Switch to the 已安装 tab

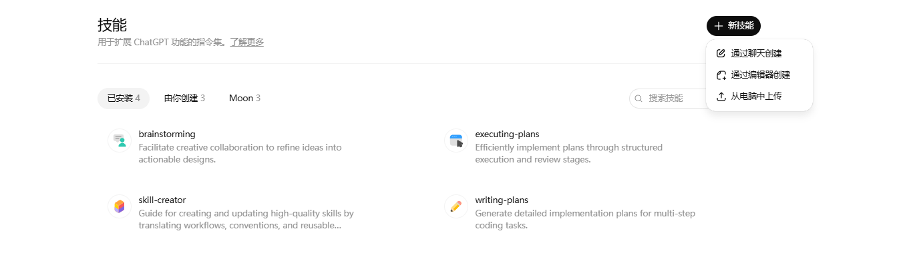pyautogui.click(x=124, y=99)
